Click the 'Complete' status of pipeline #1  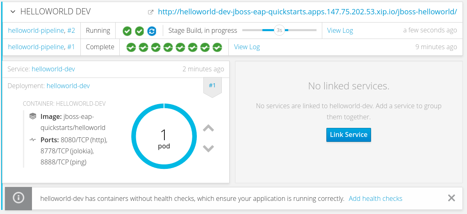100,47
